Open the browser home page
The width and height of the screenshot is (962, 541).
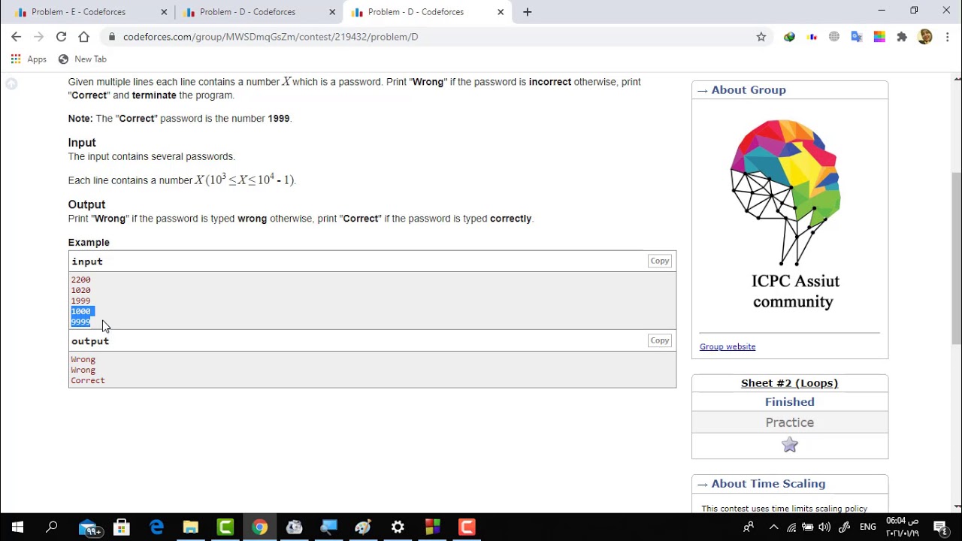tap(83, 36)
